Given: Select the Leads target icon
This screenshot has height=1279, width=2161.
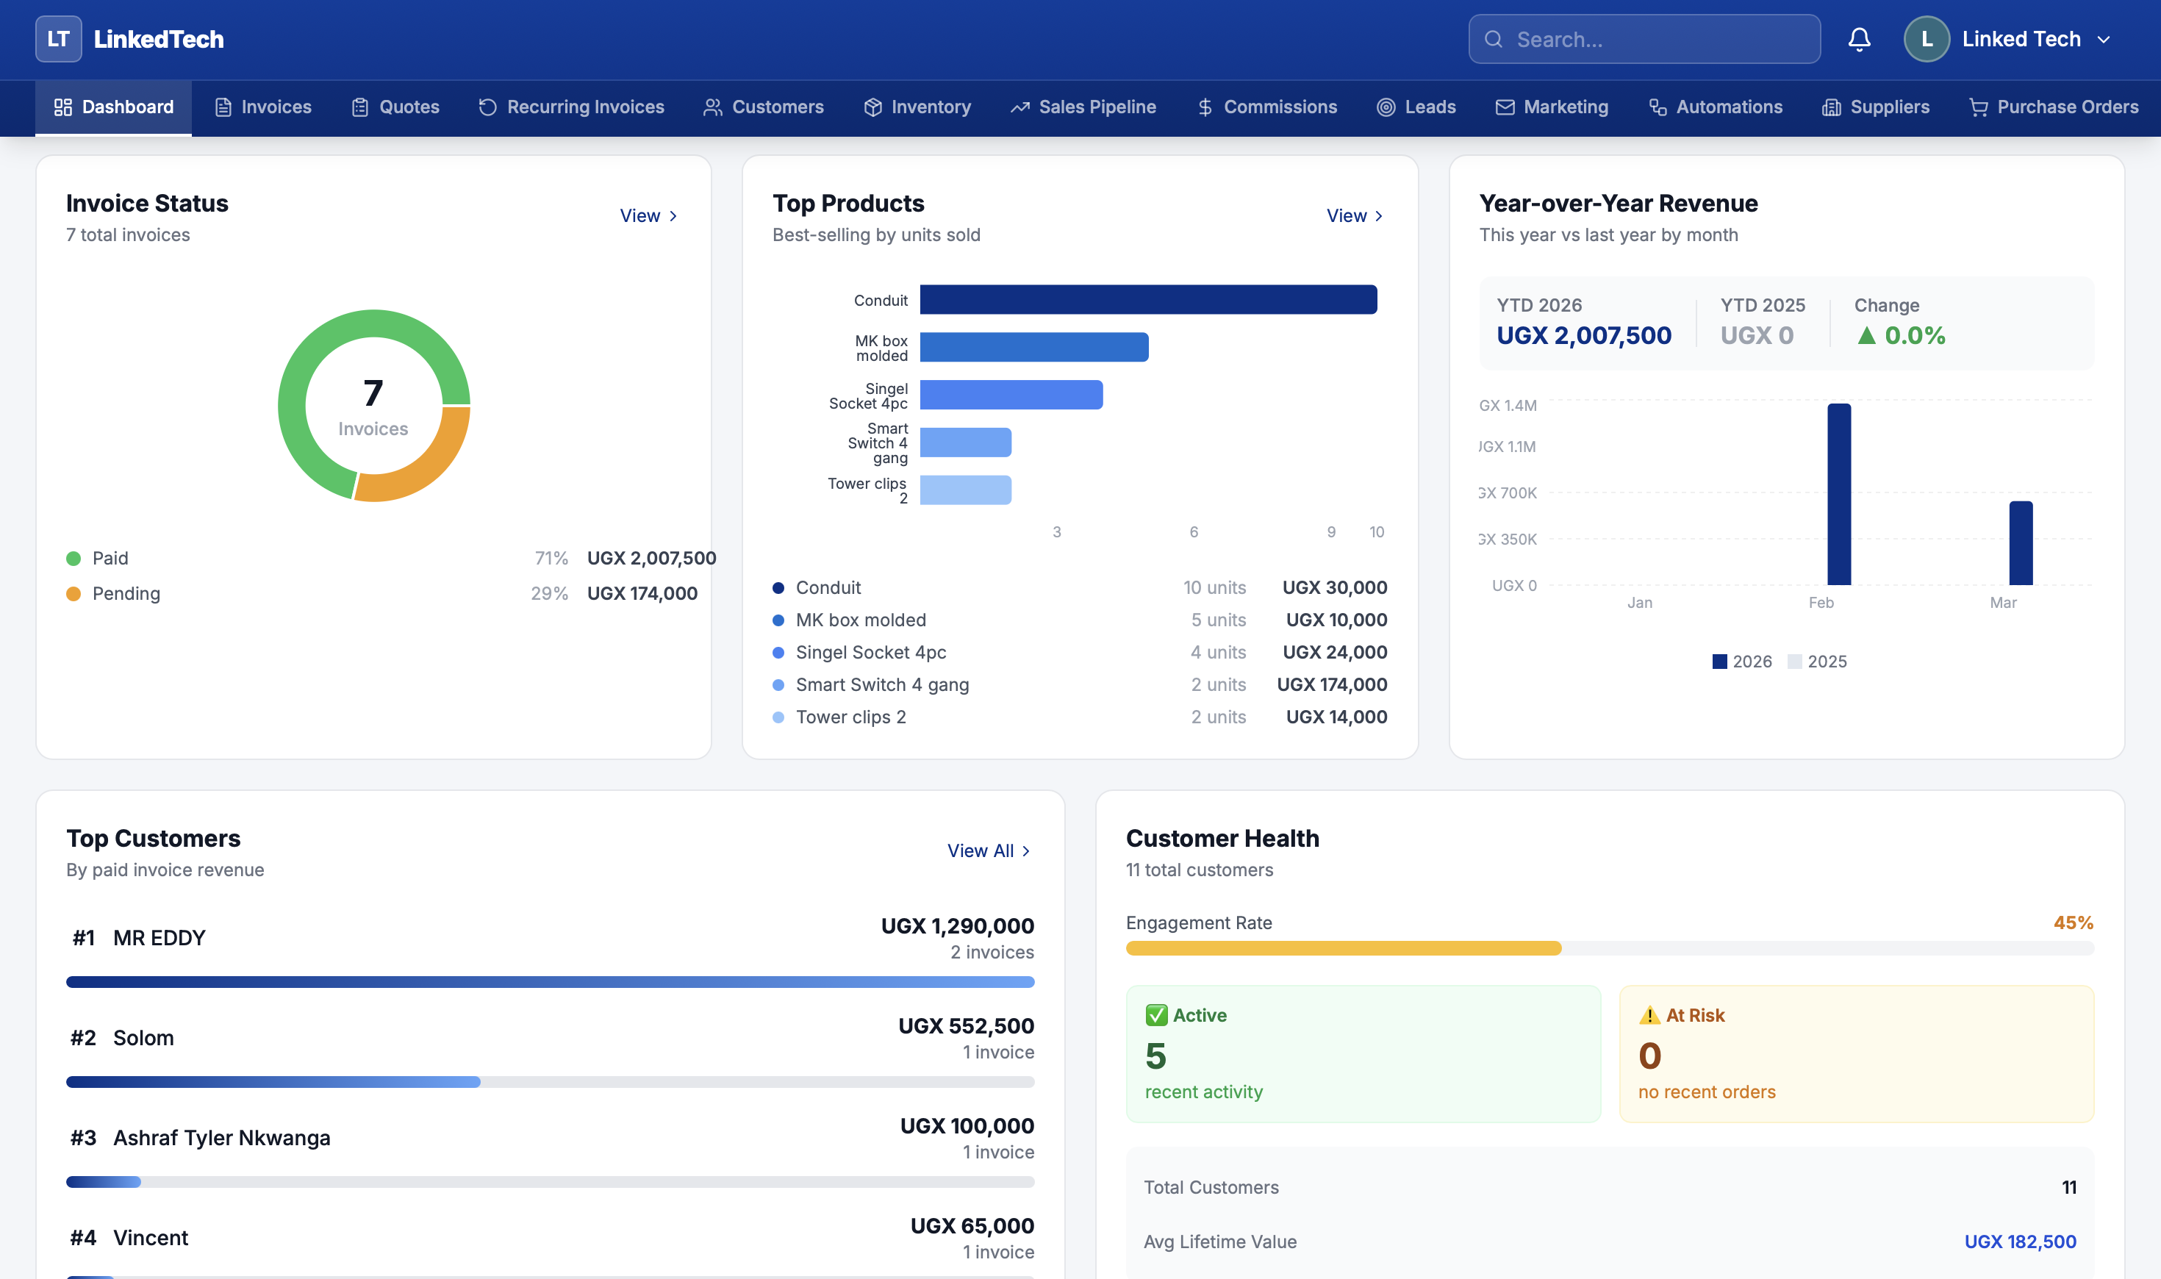Looking at the screenshot, I should tap(1386, 107).
